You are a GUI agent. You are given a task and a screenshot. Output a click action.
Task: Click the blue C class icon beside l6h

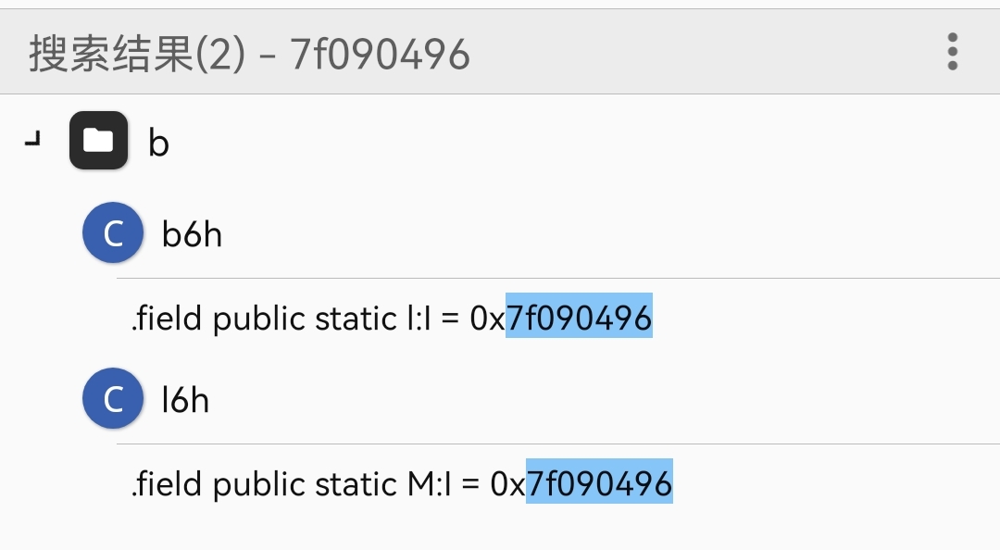(113, 399)
